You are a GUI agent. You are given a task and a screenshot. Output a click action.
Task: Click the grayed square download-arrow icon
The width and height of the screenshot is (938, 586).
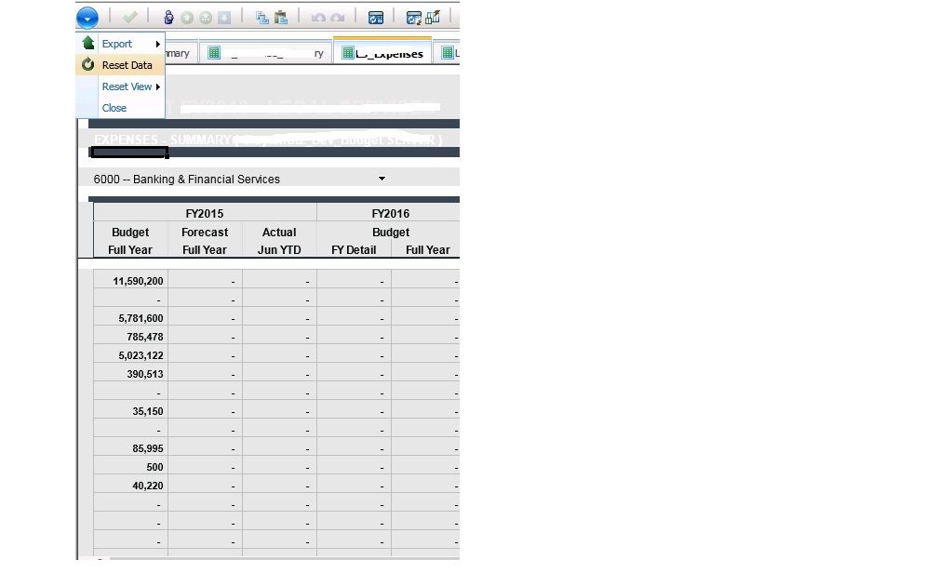point(223,18)
